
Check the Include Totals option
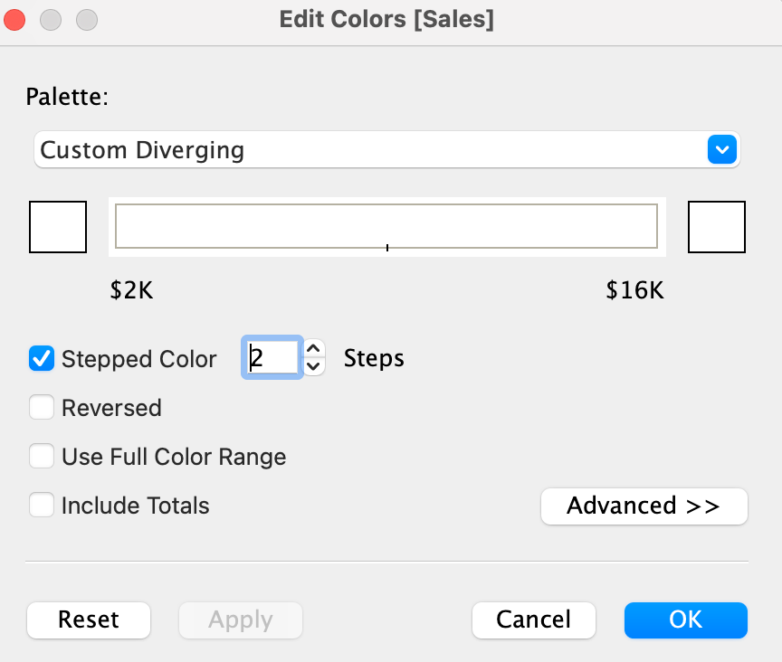click(42, 505)
